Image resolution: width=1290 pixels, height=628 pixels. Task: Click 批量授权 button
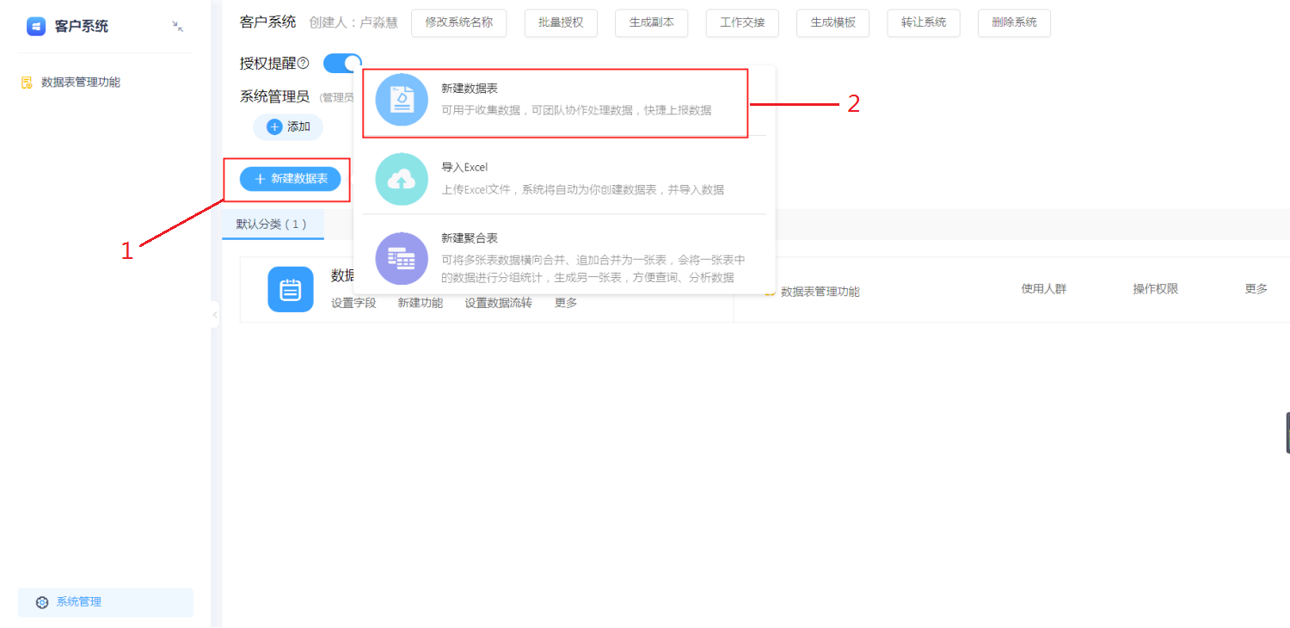pyautogui.click(x=561, y=22)
